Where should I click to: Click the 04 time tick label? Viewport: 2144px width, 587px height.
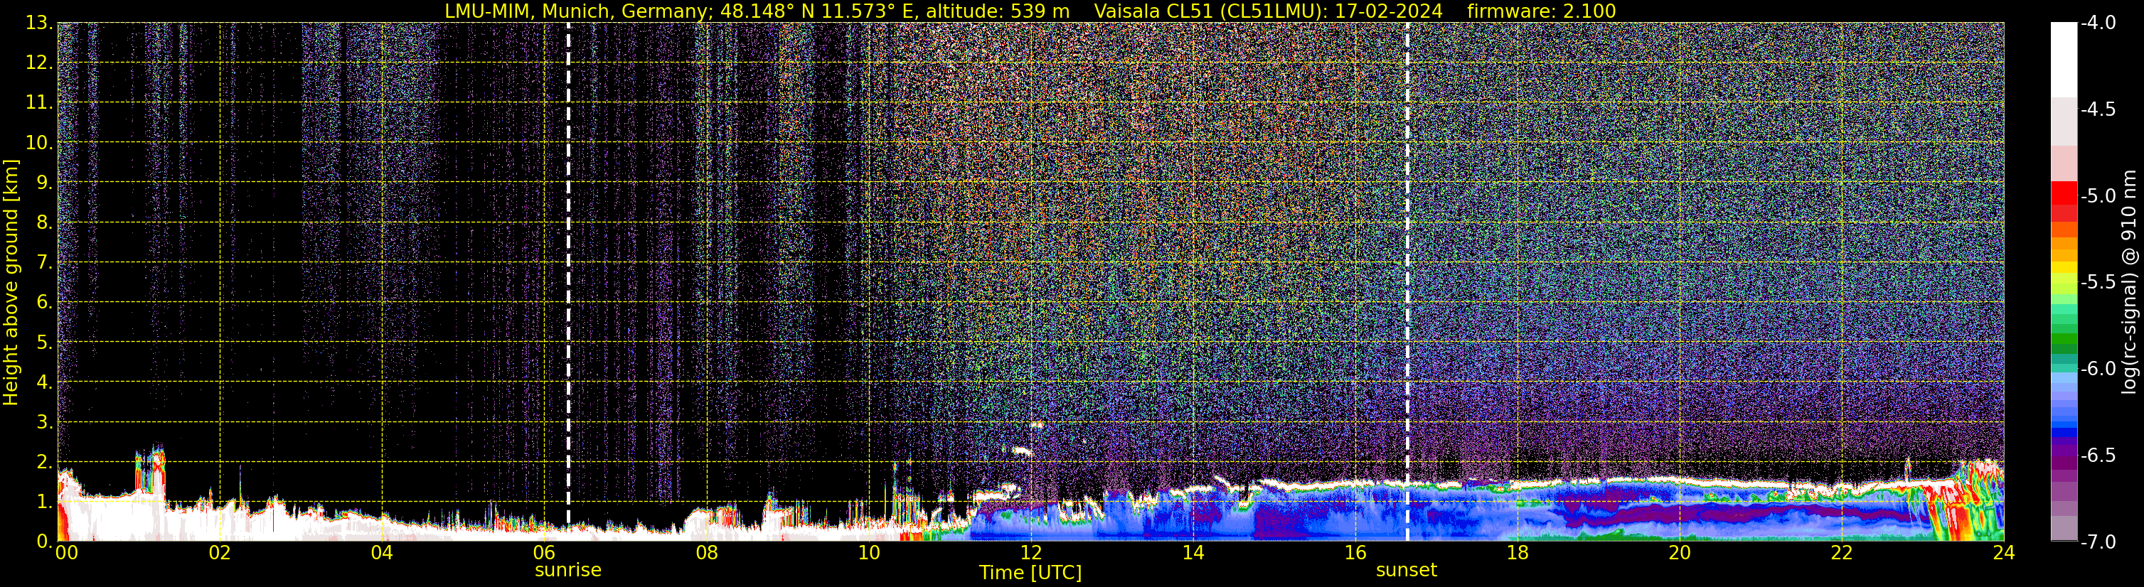[x=382, y=552]
